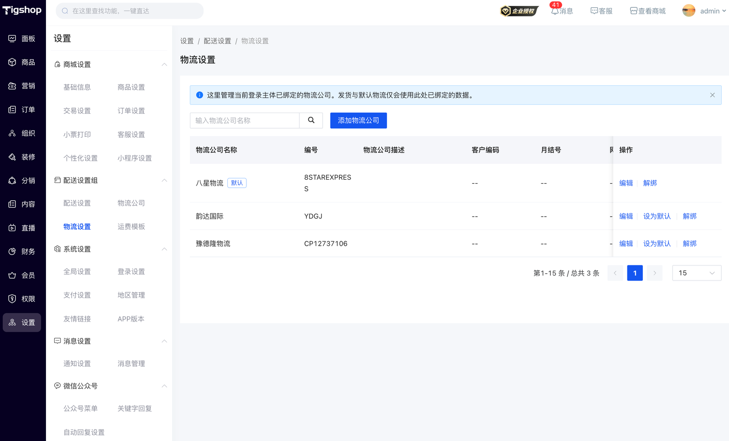Open the notifications bell icon

(x=554, y=11)
